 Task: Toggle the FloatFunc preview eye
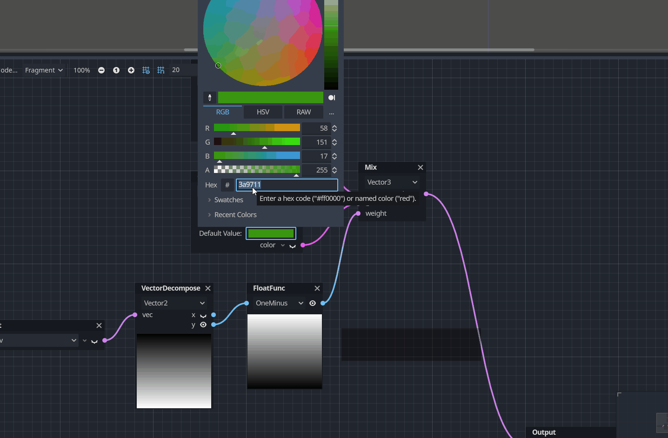tap(312, 303)
